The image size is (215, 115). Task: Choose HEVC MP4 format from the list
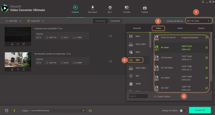coord(138,44)
